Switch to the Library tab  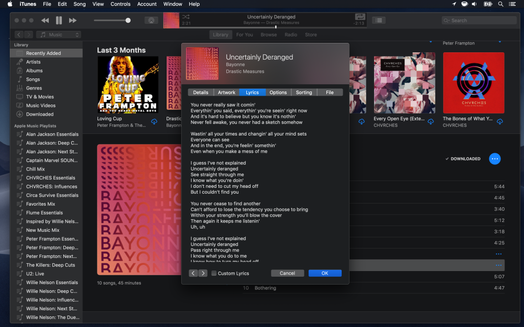tap(221, 35)
